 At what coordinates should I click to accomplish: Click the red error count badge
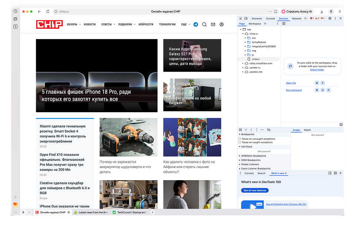click(312, 18)
